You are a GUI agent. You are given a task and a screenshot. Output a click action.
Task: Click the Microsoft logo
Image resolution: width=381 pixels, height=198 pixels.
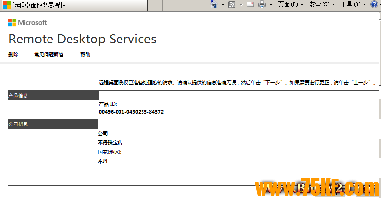point(27,23)
